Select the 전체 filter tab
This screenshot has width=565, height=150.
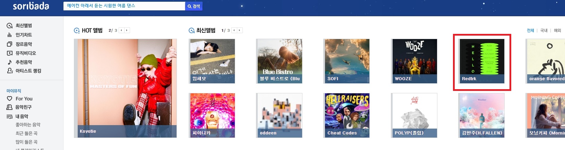pos(531,30)
